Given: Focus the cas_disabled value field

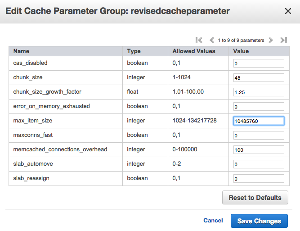Looking at the screenshot, I should [259, 63].
